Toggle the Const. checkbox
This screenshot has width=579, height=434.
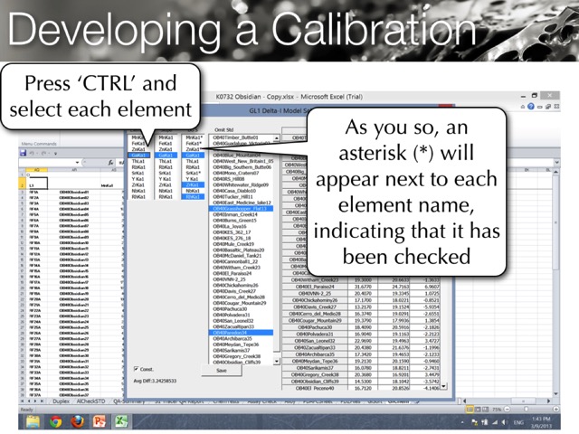coord(137,369)
